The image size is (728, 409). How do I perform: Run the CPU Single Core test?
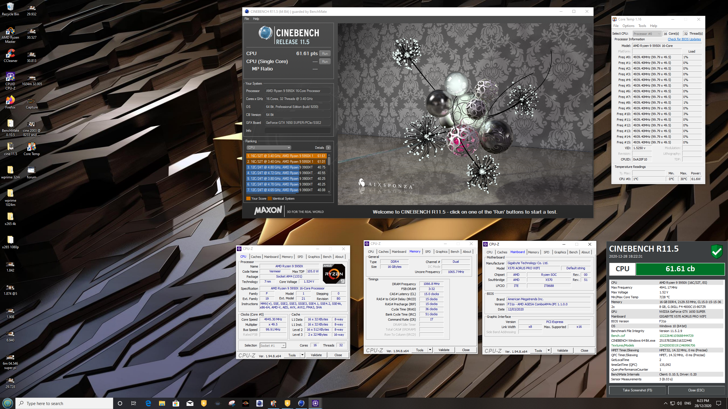click(325, 62)
